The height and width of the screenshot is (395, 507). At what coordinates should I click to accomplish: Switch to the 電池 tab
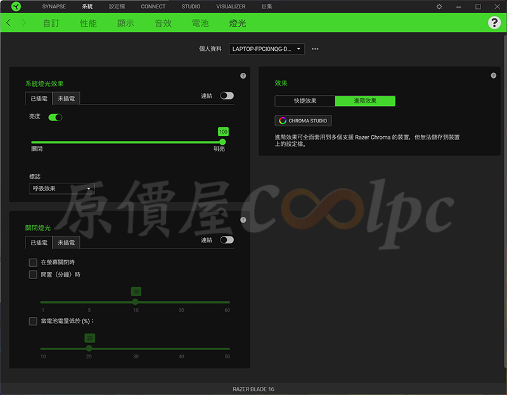200,23
